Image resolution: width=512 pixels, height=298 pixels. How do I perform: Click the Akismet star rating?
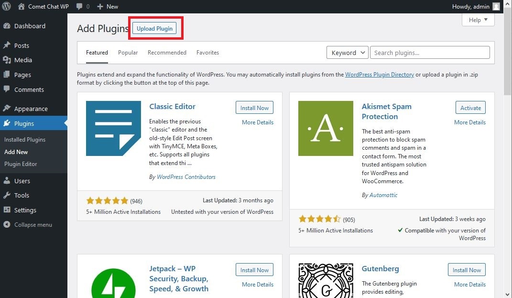(x=319, y=219)
